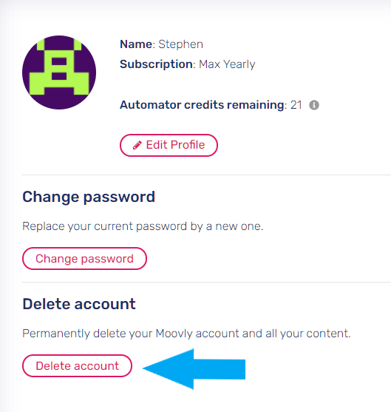This screenshot has width=391, height=412.
Task: Click the bold Name label
Action: 136,44
